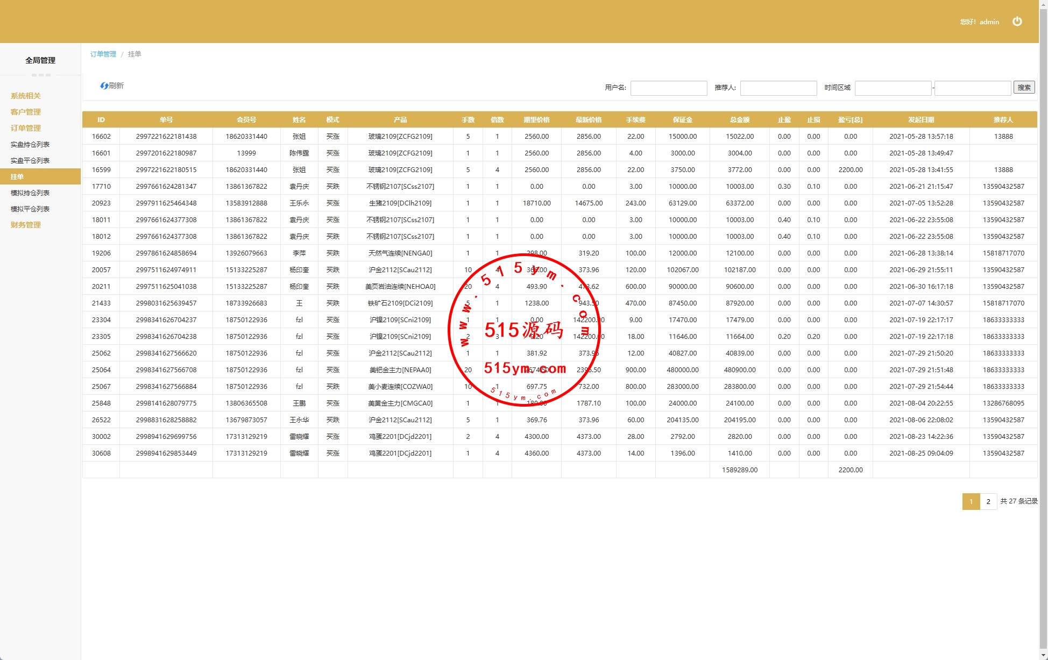Click the 搜索 search button
Viewport: 1048px width, 660px height.
[1024, 88]
